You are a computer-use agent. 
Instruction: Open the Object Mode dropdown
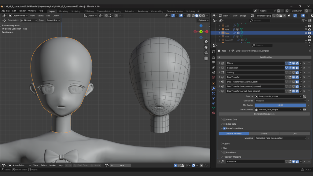pyautogui.click(x=19, y=16)
